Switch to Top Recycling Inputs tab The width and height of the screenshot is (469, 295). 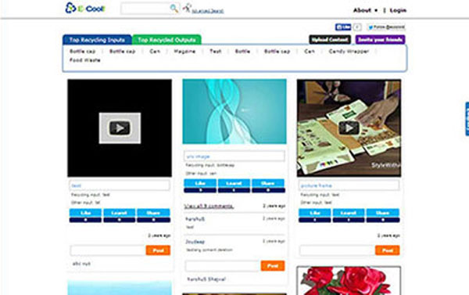point(97,40)
